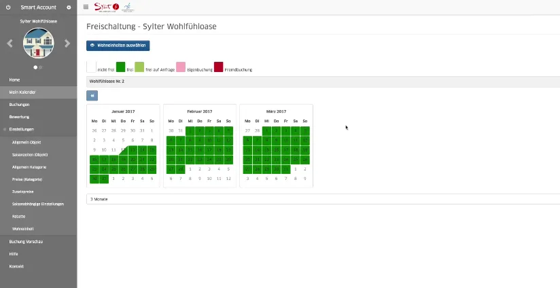Screen dimensions: 560x288
Task: Select 26 March in März 2017 calendar
Action: pyautogui.click(x=305, y=160)
